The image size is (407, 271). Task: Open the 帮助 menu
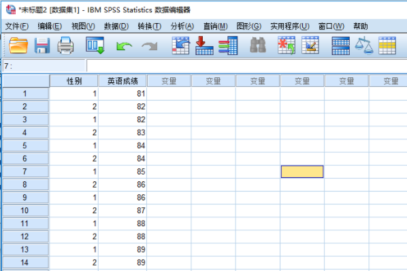(361, 26)
